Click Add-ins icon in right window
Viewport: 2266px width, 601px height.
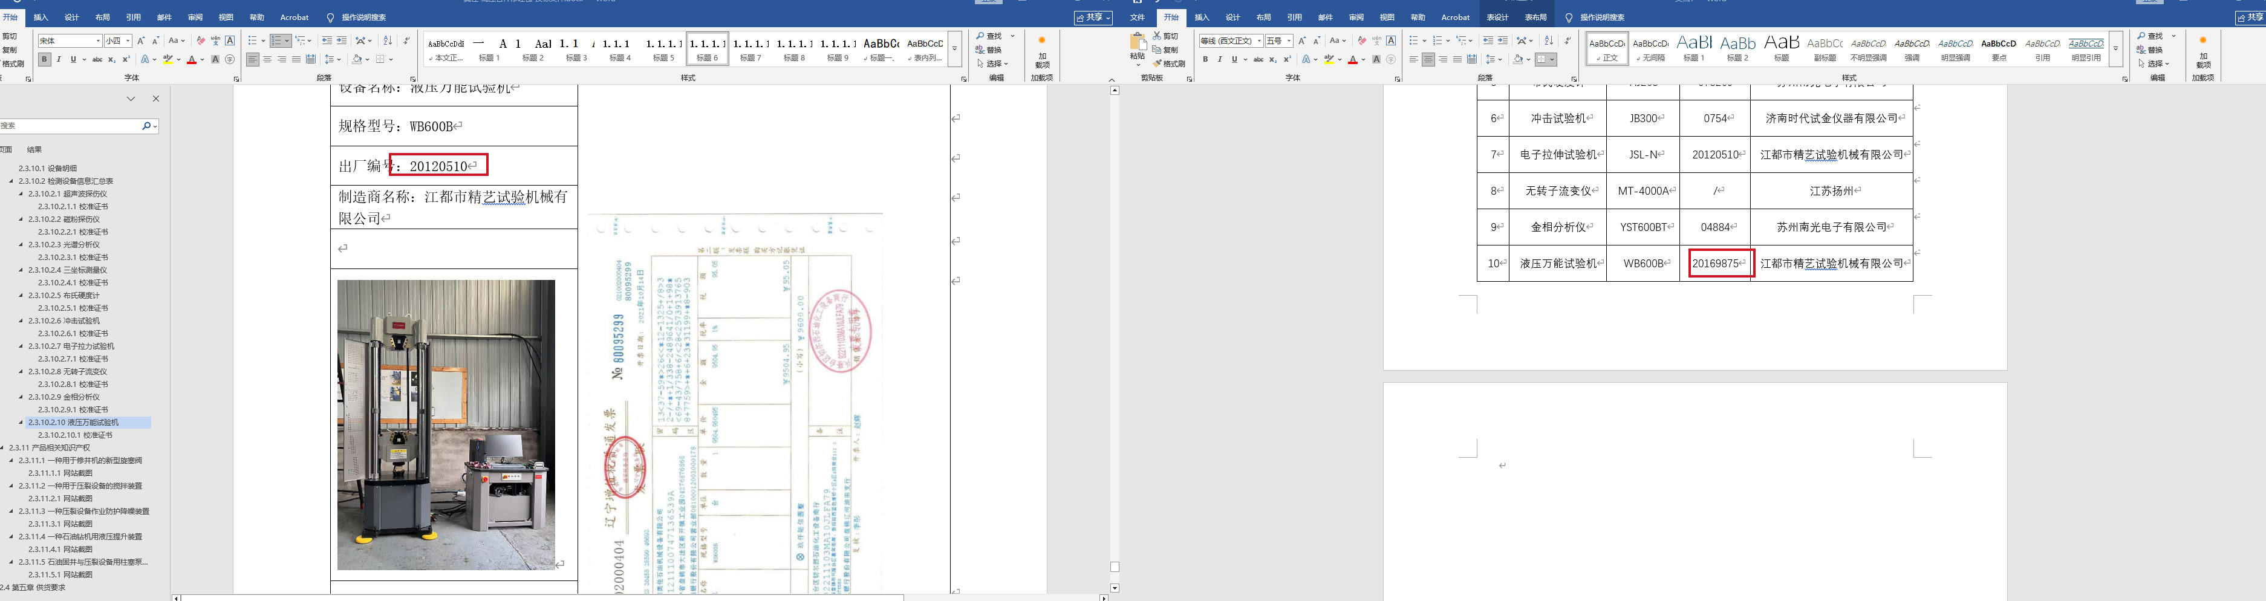pyautogui.click(x=2203, y=51)
